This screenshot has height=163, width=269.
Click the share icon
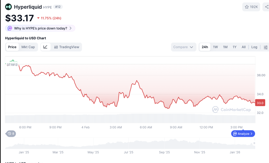click(266, 7)
